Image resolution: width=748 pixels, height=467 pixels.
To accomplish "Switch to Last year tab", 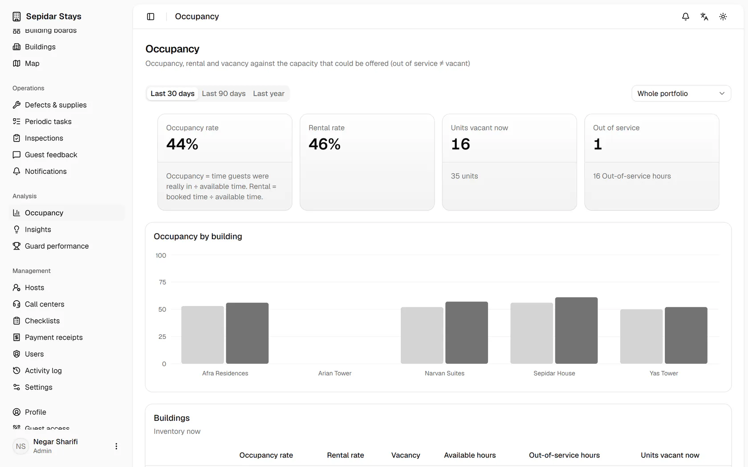I will (x=268, y=93).
